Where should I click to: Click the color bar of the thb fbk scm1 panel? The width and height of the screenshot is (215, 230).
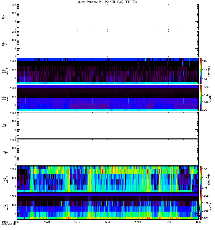pyautogui.click(x=201, y=98)
